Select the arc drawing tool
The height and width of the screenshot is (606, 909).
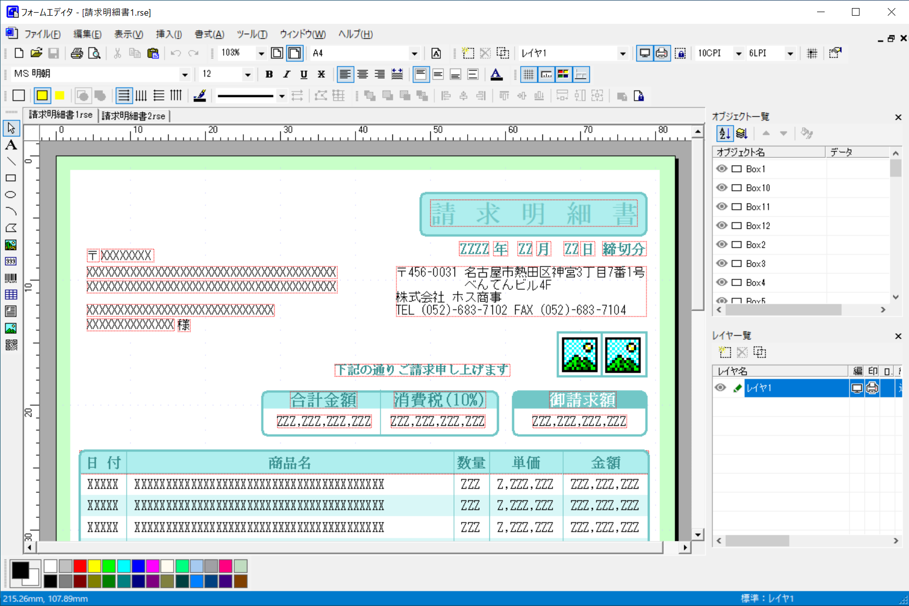[11, 211]
